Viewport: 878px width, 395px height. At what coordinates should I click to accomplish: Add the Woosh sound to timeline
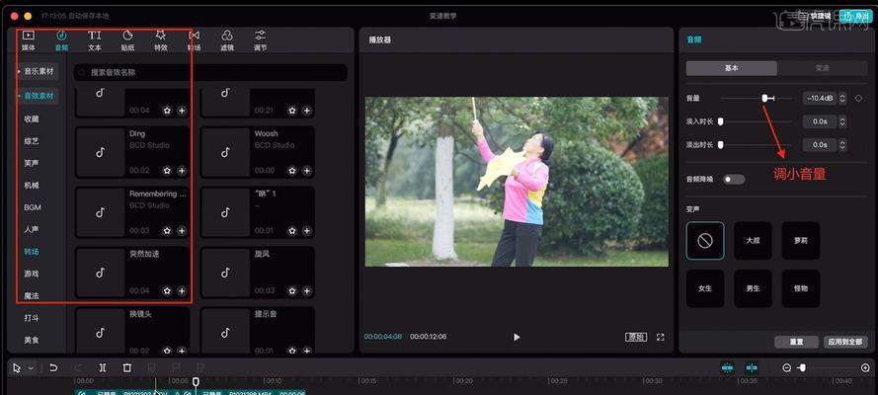coord(307,171)
